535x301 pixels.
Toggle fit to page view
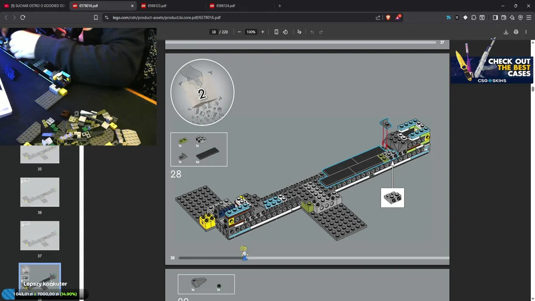[x=276, y=32]
